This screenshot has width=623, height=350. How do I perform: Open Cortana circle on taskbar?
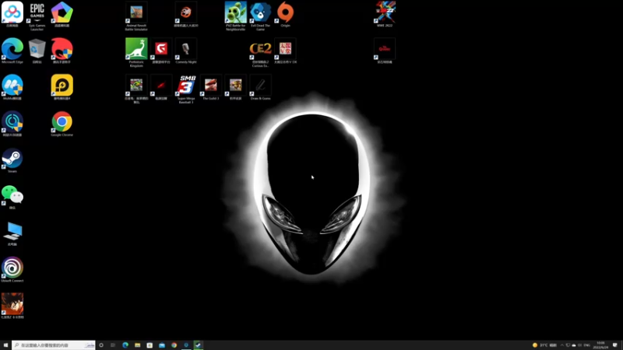tap(101, 345)
